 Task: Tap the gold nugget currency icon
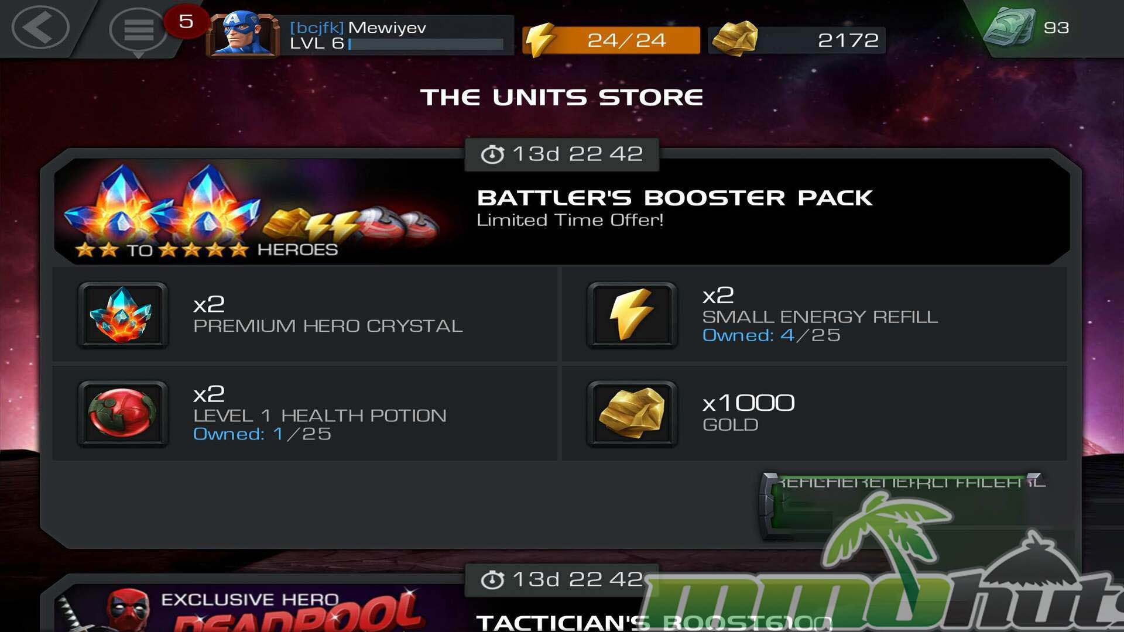[735, 39]
